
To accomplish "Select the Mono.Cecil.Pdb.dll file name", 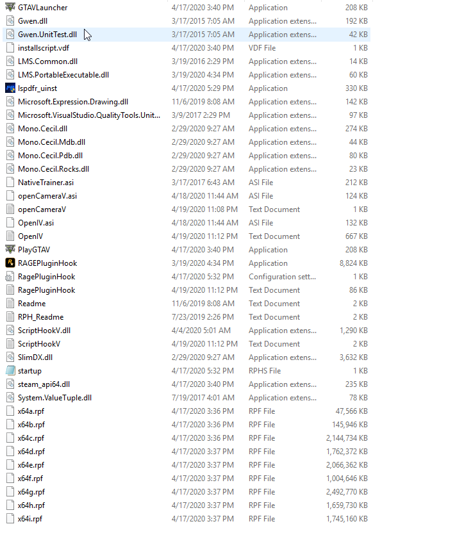I will point(51,155).
